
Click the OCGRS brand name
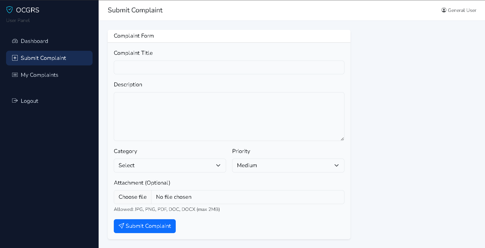pos(28,10)
